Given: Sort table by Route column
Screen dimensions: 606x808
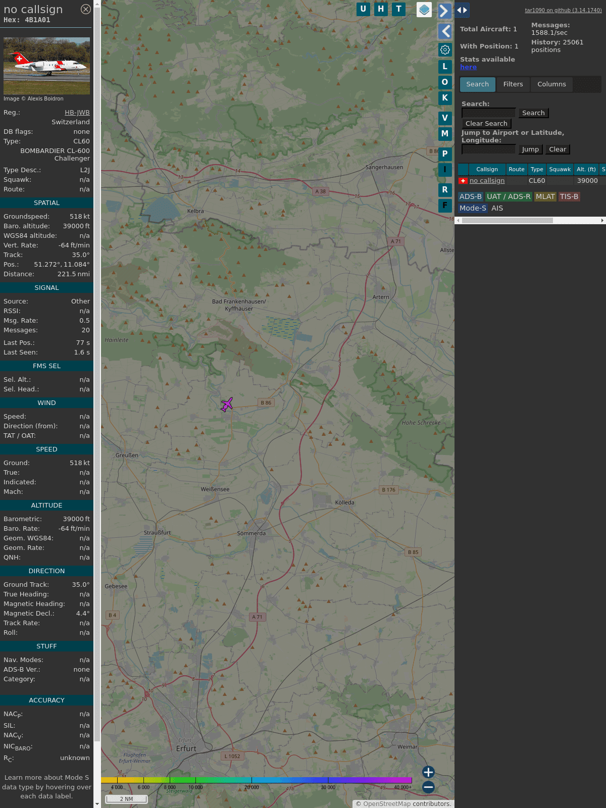Looking at the screenshot, I should 517,169.
